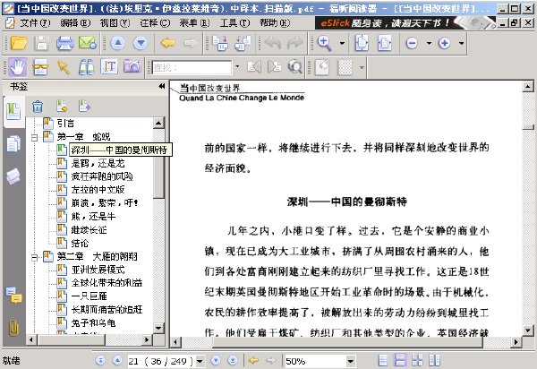The image size is (537, 369).
Task: Open the Layers panel in sidebar
Action: pyautogui.click(x=13, y=176)
